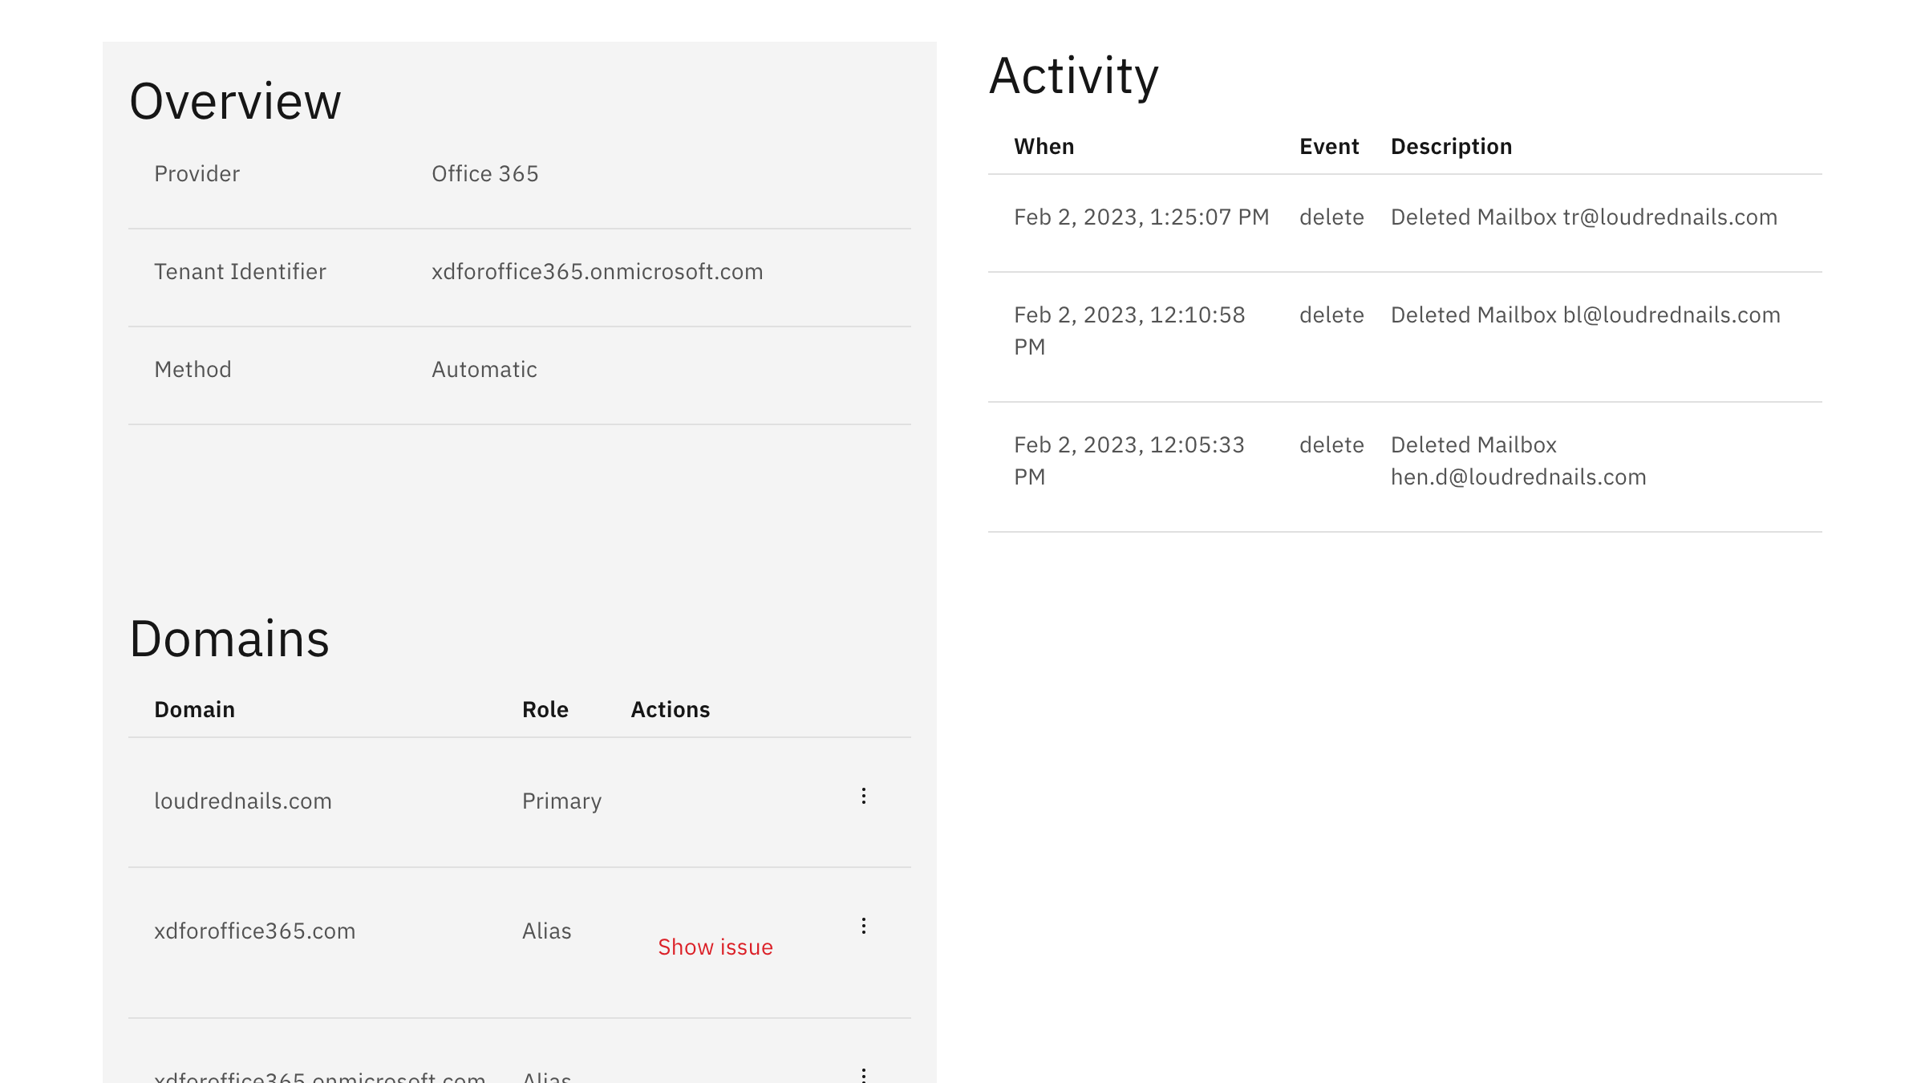The height and width of the screenshot is (1083, 1925).
Task: Click the Method label
Action: [193, 369]
